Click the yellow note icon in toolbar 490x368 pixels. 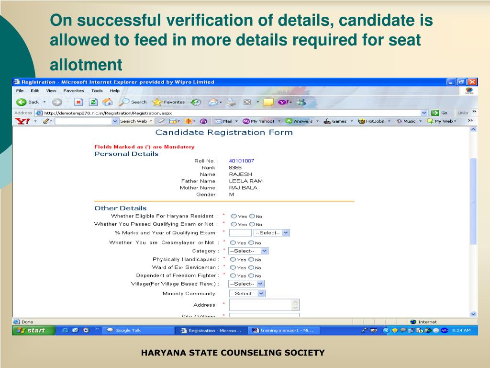click(x=268, y=103)
